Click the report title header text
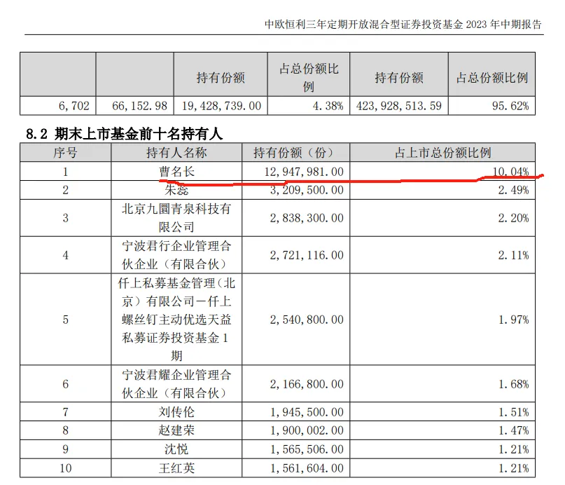The height and width of the screenshot is (485, 565). (403, 24)
